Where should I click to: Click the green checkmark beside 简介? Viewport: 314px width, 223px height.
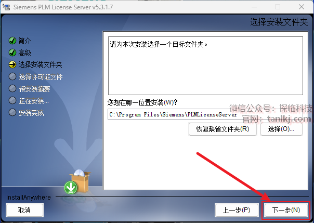coord(12,41)
